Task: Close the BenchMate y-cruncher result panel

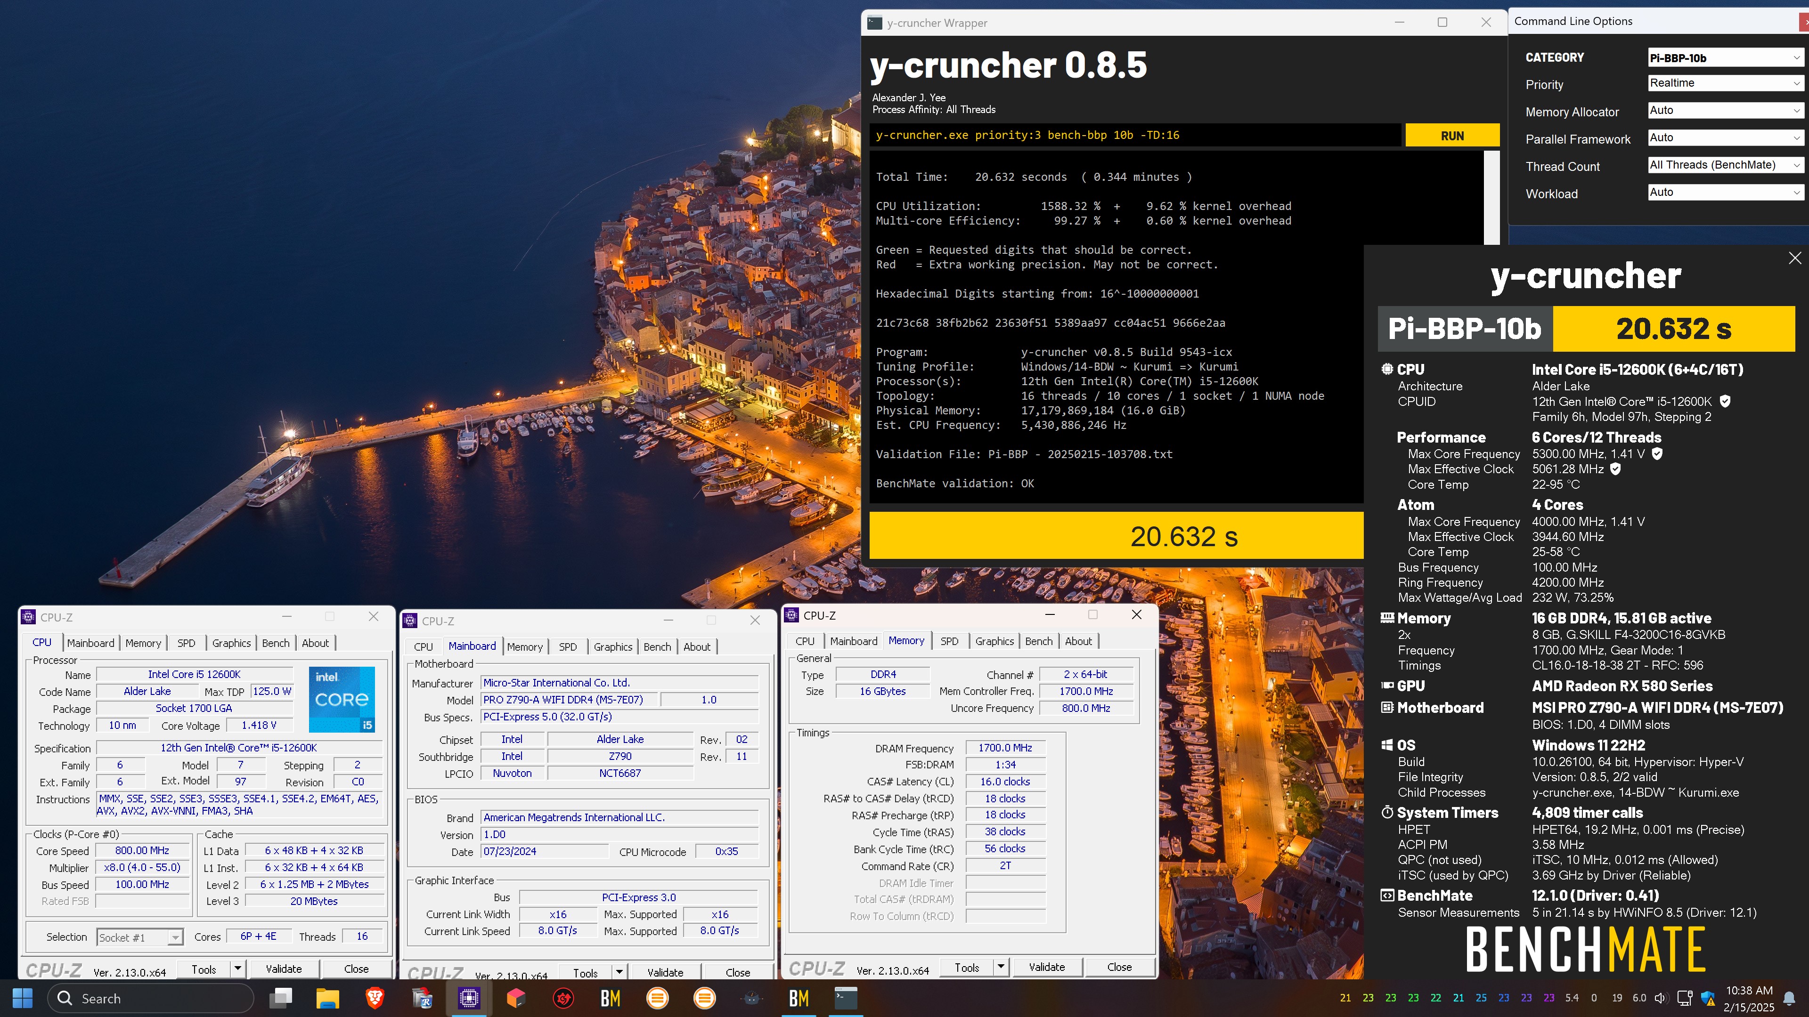Action: pos(1794,258)
